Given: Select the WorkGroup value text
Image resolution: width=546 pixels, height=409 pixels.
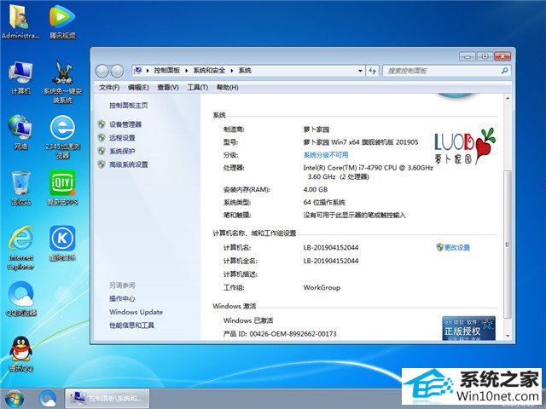Looking at the screenshot, I should [322, 287].
